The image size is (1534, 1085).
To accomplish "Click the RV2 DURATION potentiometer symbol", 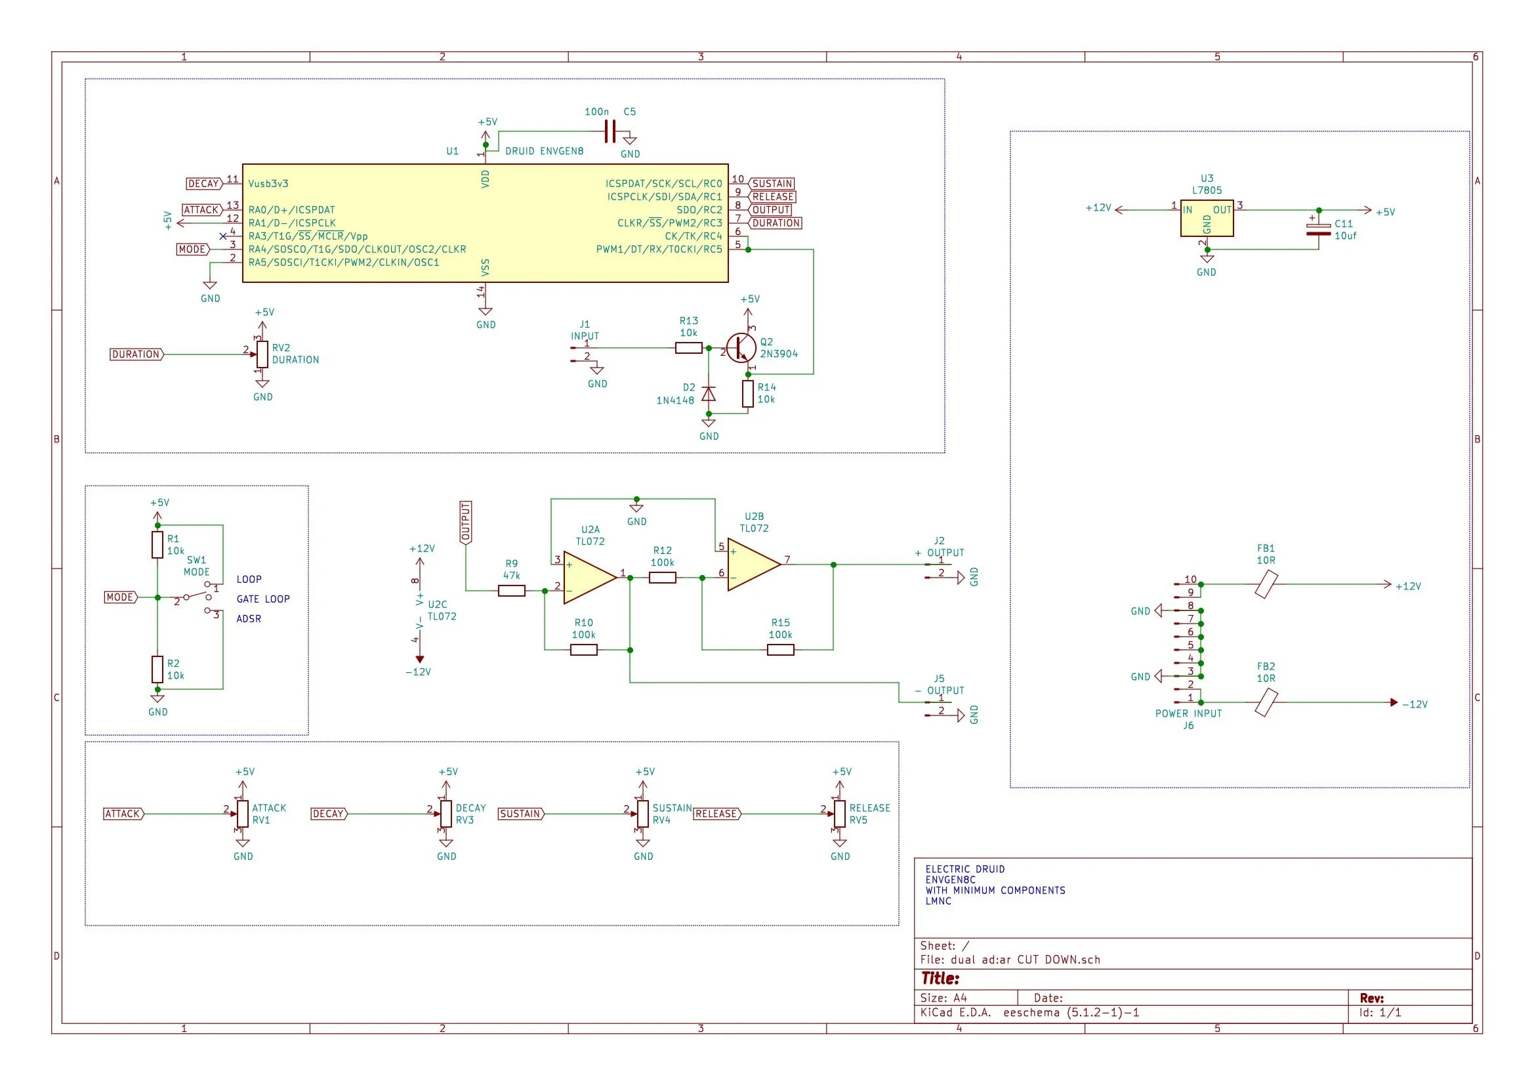I will (262, 354).
